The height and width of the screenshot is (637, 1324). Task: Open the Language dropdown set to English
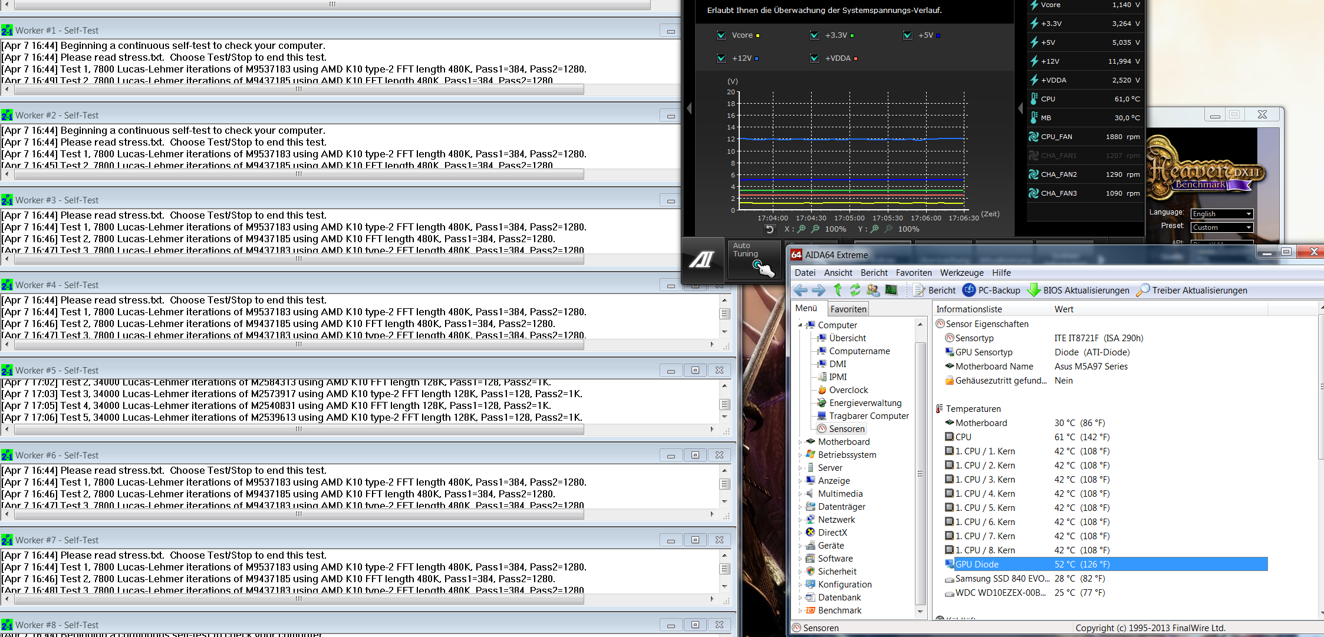point(1221,214)
